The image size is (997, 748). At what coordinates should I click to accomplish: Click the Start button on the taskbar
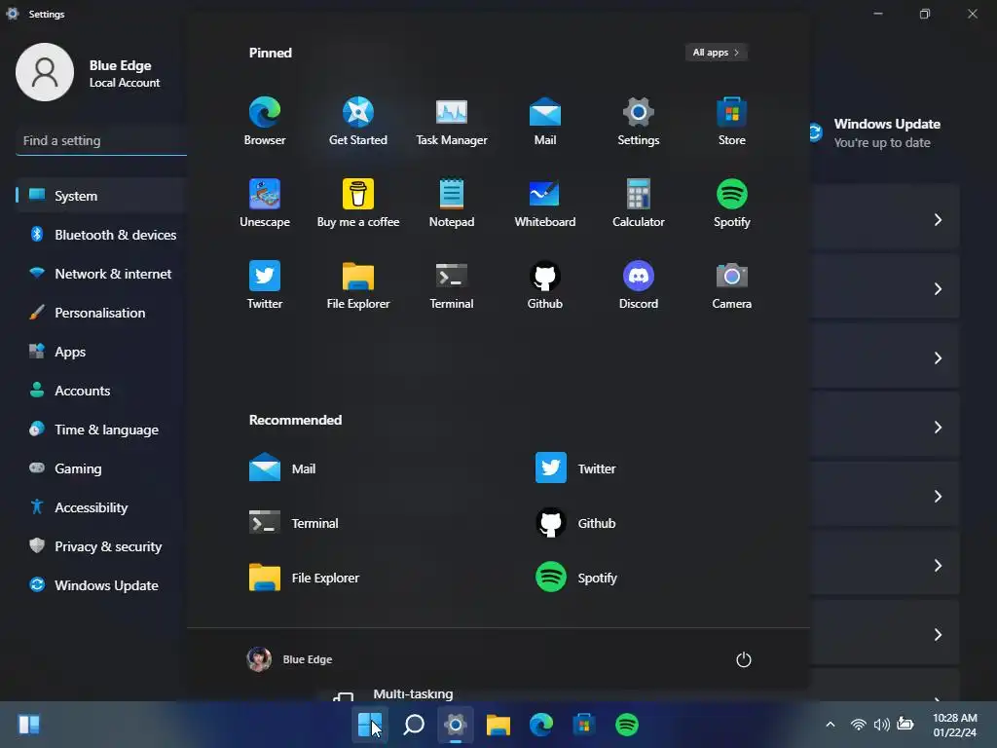tap(369, 725)
